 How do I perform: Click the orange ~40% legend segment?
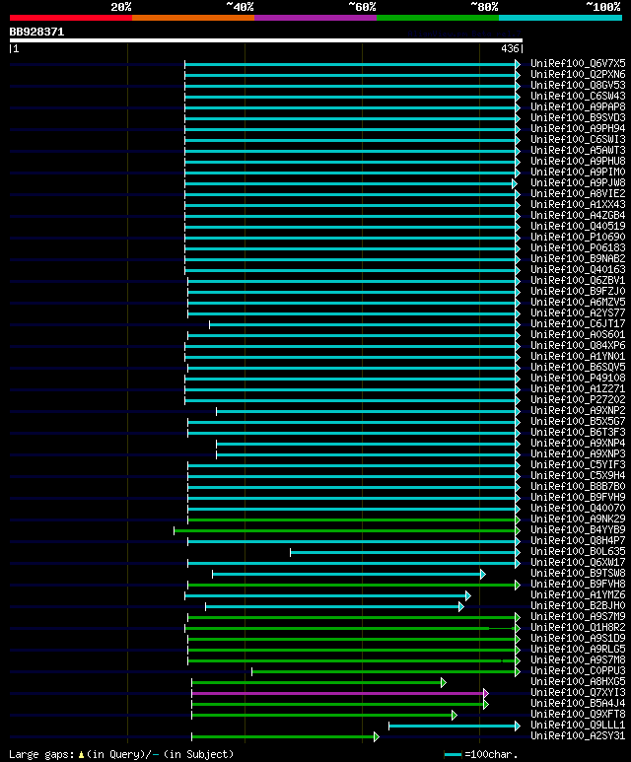point(193,18)
